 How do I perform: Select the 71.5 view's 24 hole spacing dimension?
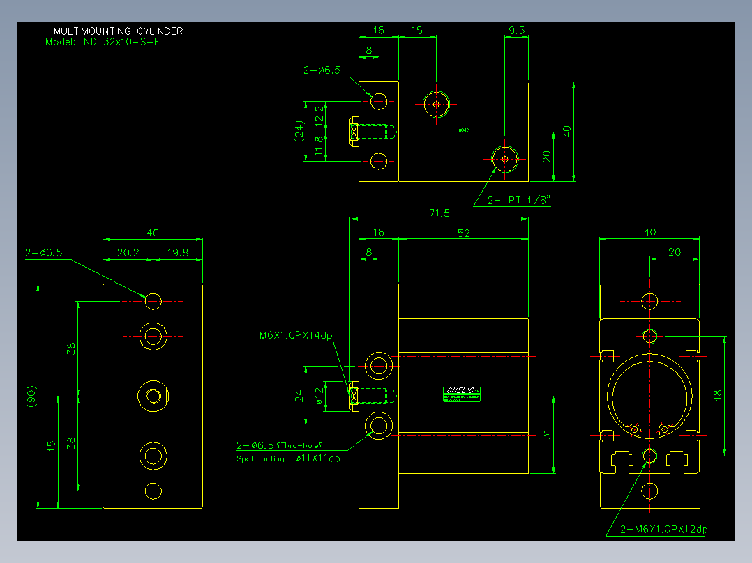click(299, 396)
